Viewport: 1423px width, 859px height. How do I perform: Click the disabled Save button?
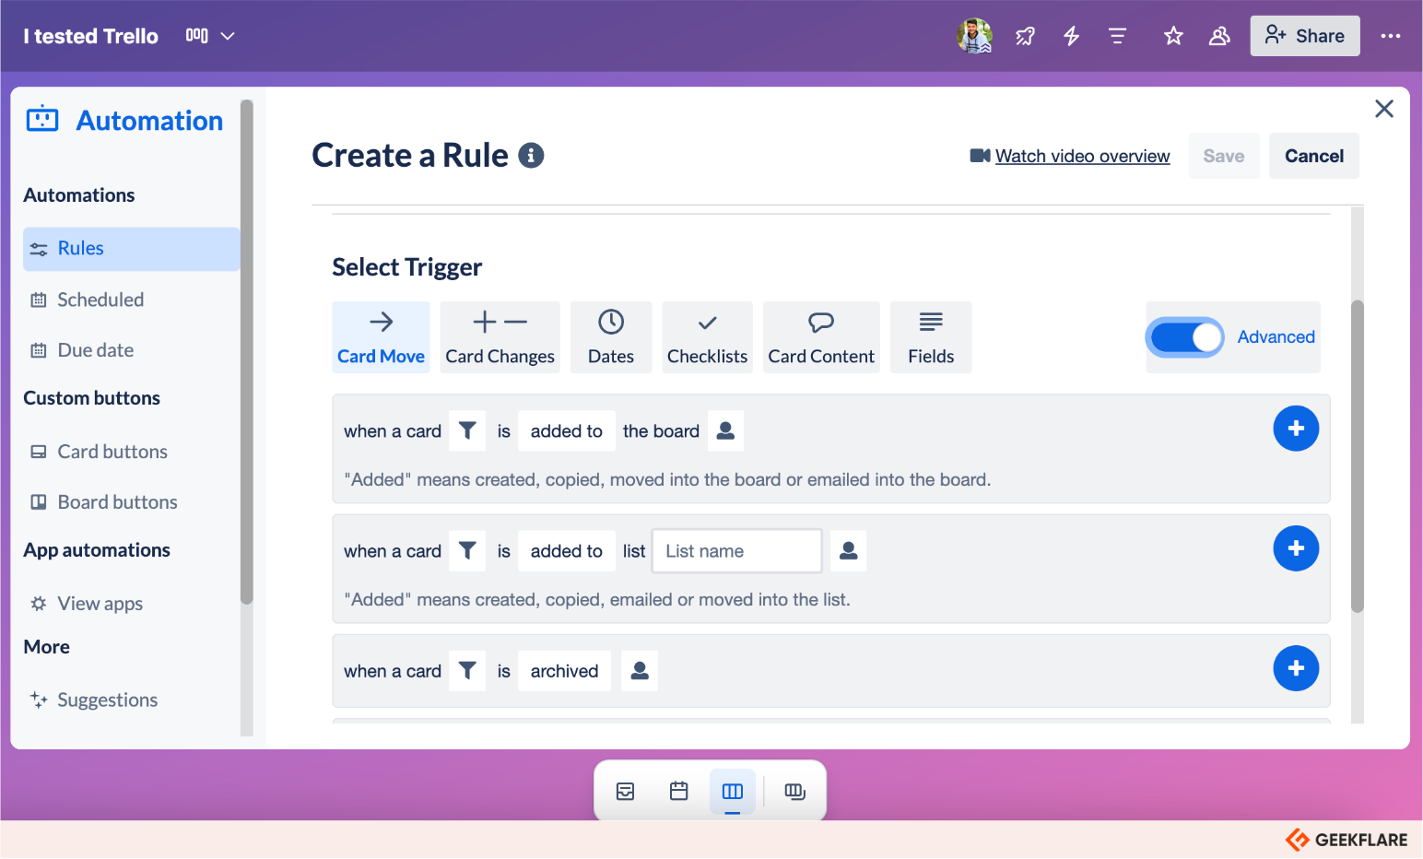[x=1224, y=156]
